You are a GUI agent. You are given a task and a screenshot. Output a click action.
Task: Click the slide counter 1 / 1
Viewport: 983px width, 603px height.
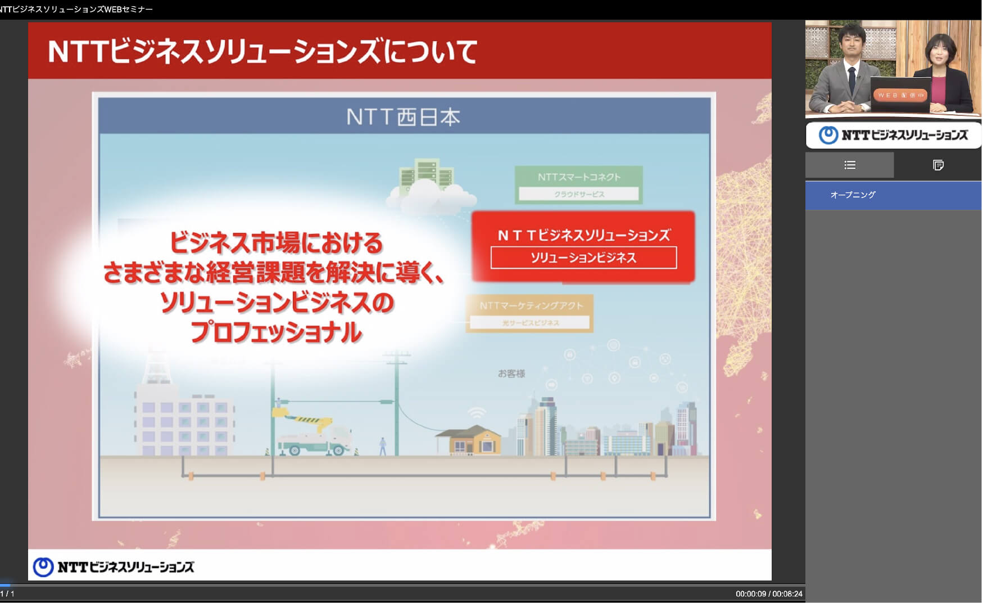tap(8, 594)
